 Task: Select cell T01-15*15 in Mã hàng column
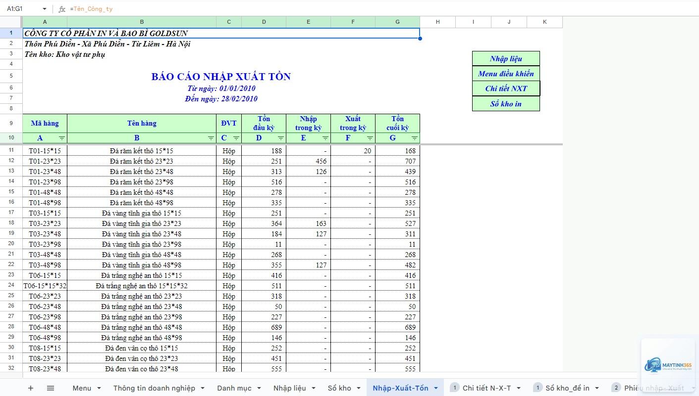pos(45,150)
